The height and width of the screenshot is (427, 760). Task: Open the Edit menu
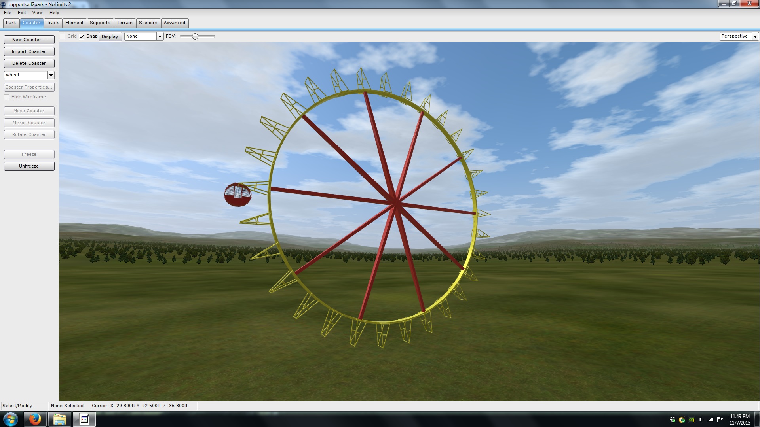22,13
